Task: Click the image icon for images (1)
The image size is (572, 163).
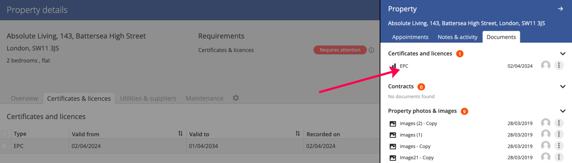Action: coord(393,135)
